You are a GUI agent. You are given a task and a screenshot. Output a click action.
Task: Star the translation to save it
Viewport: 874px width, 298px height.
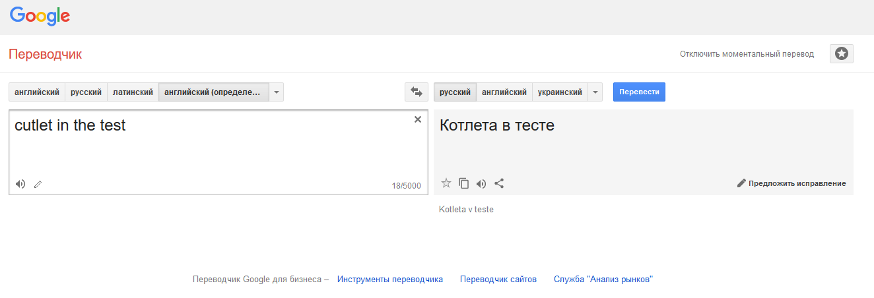[446, 183]
